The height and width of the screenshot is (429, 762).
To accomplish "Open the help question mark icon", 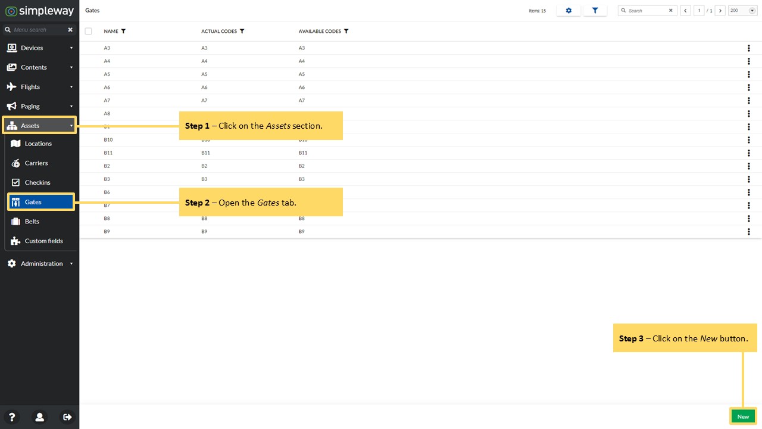I will [x=11, y=417].
